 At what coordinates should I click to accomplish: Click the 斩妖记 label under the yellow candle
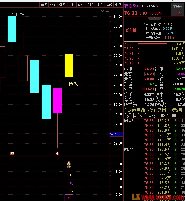(x=73, y=84)
